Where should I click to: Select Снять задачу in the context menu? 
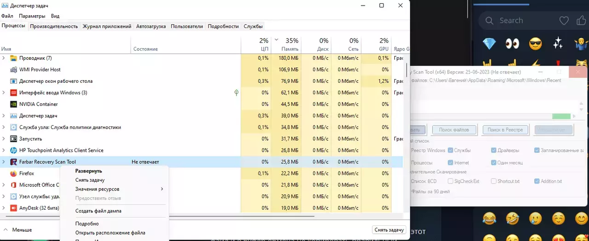tap(114, 180)
